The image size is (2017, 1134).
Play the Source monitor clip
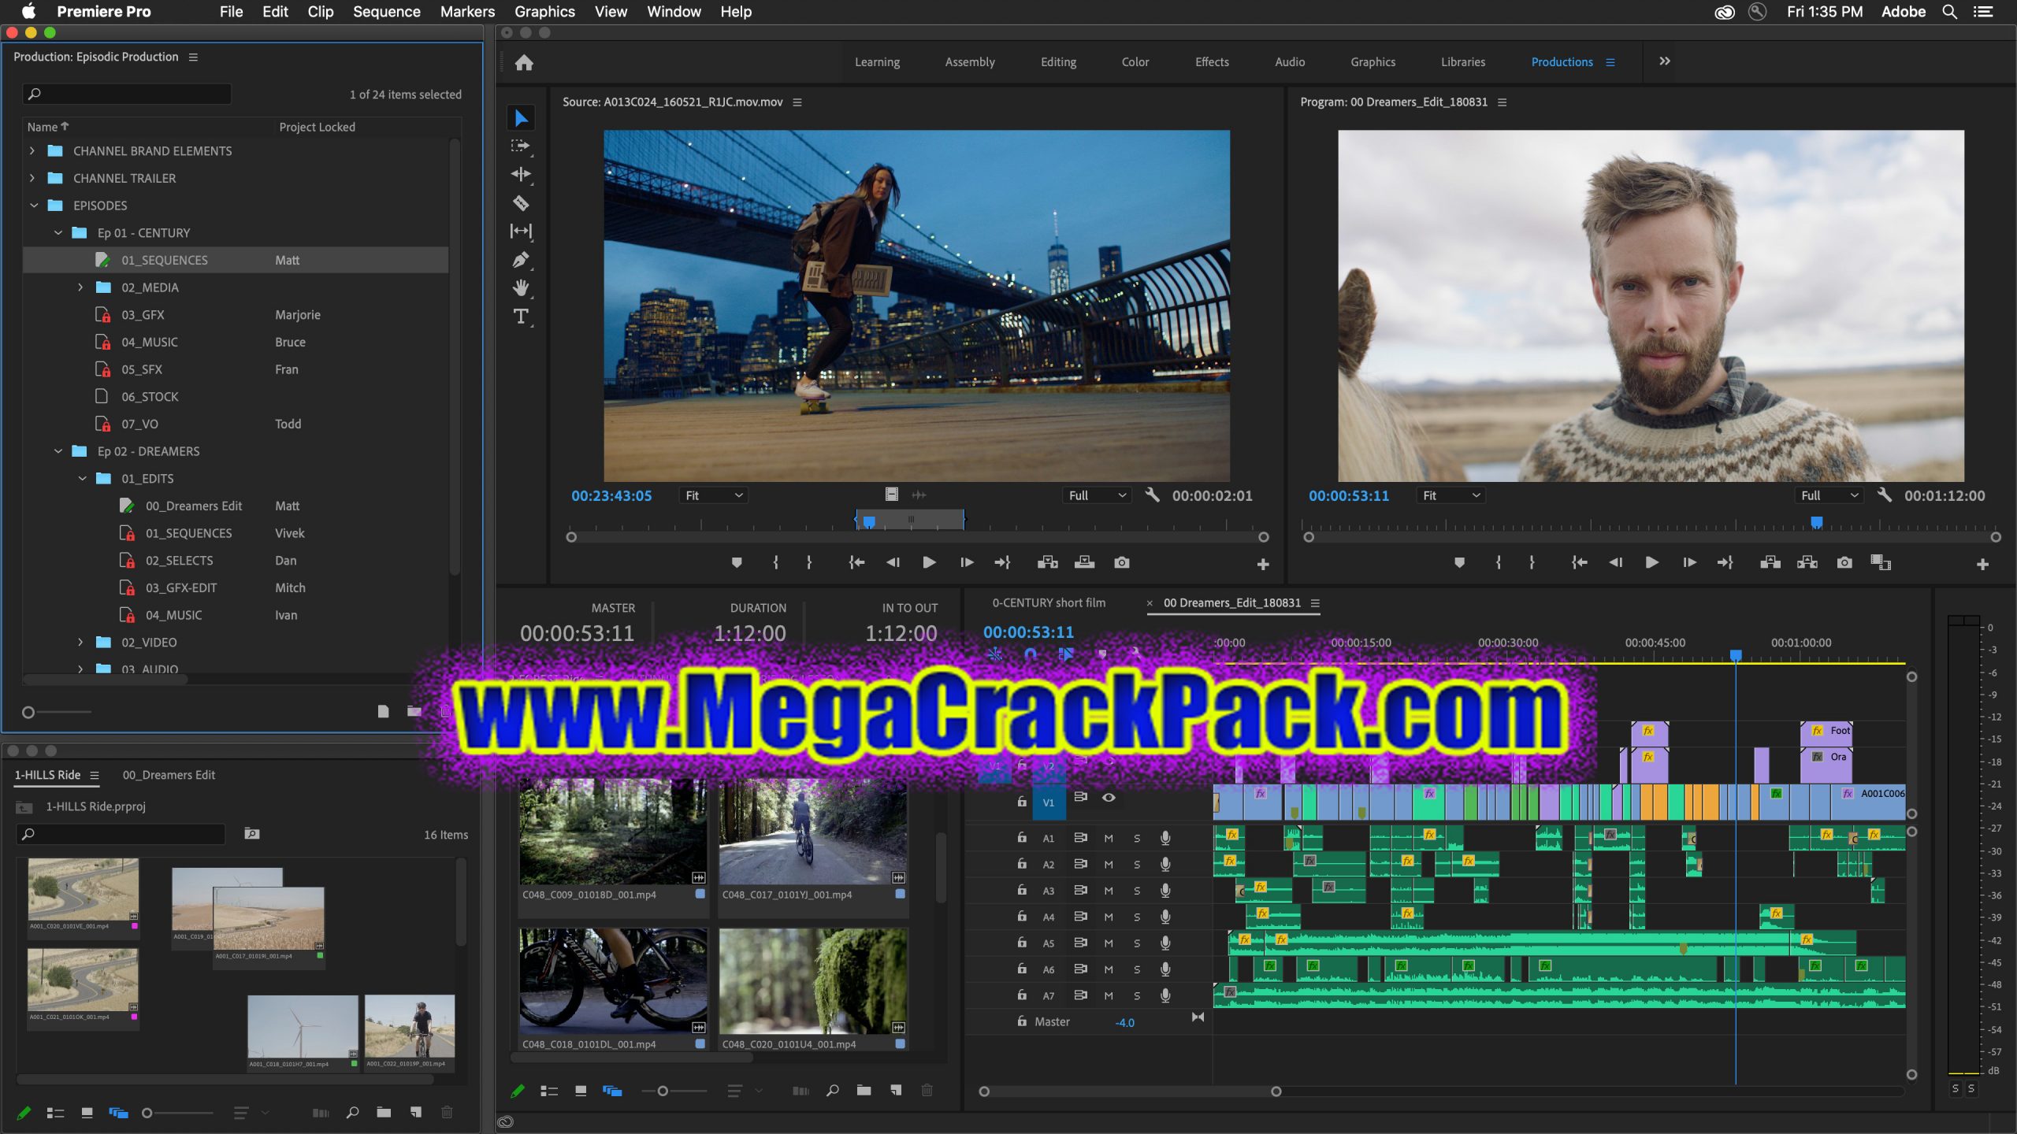[x=929, y=562]
